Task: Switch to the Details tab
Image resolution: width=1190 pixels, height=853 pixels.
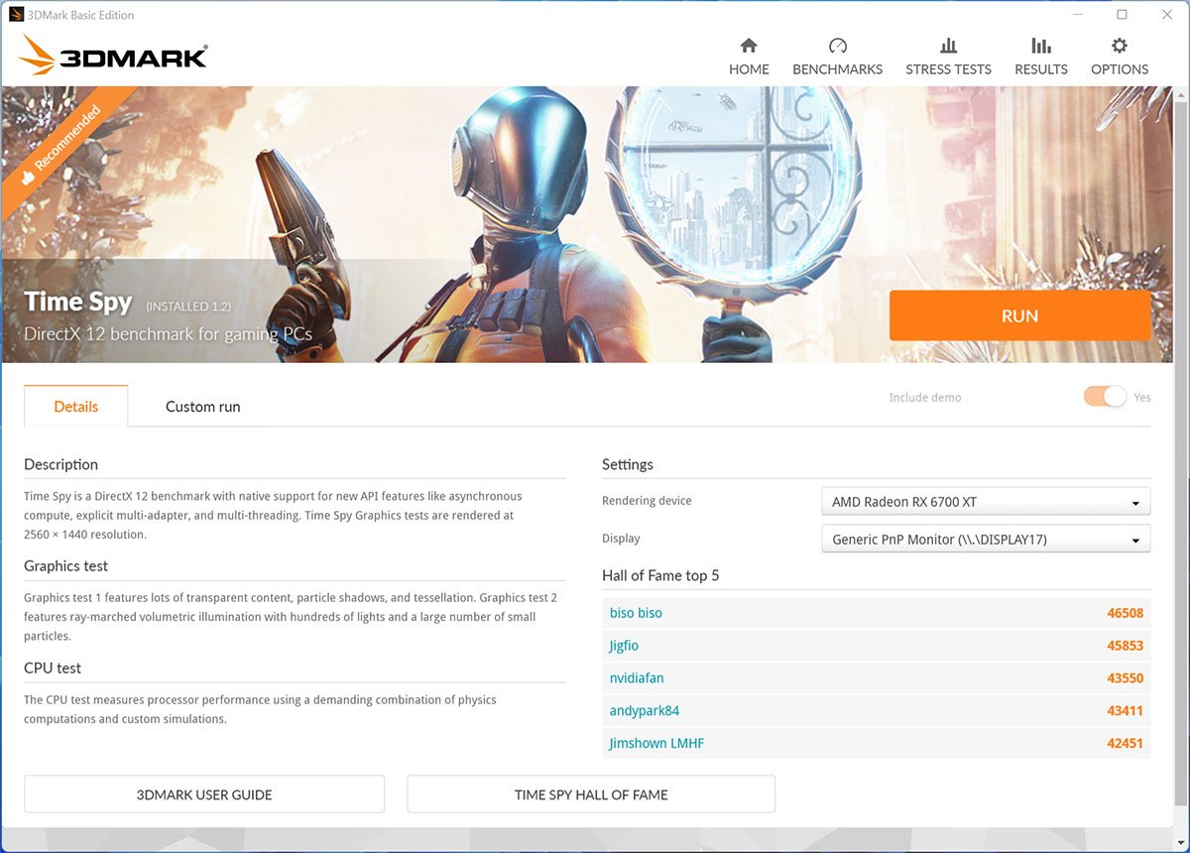Action: 76,407
